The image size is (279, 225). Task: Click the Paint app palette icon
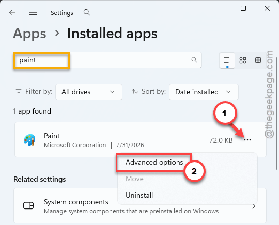click(29, 140)
